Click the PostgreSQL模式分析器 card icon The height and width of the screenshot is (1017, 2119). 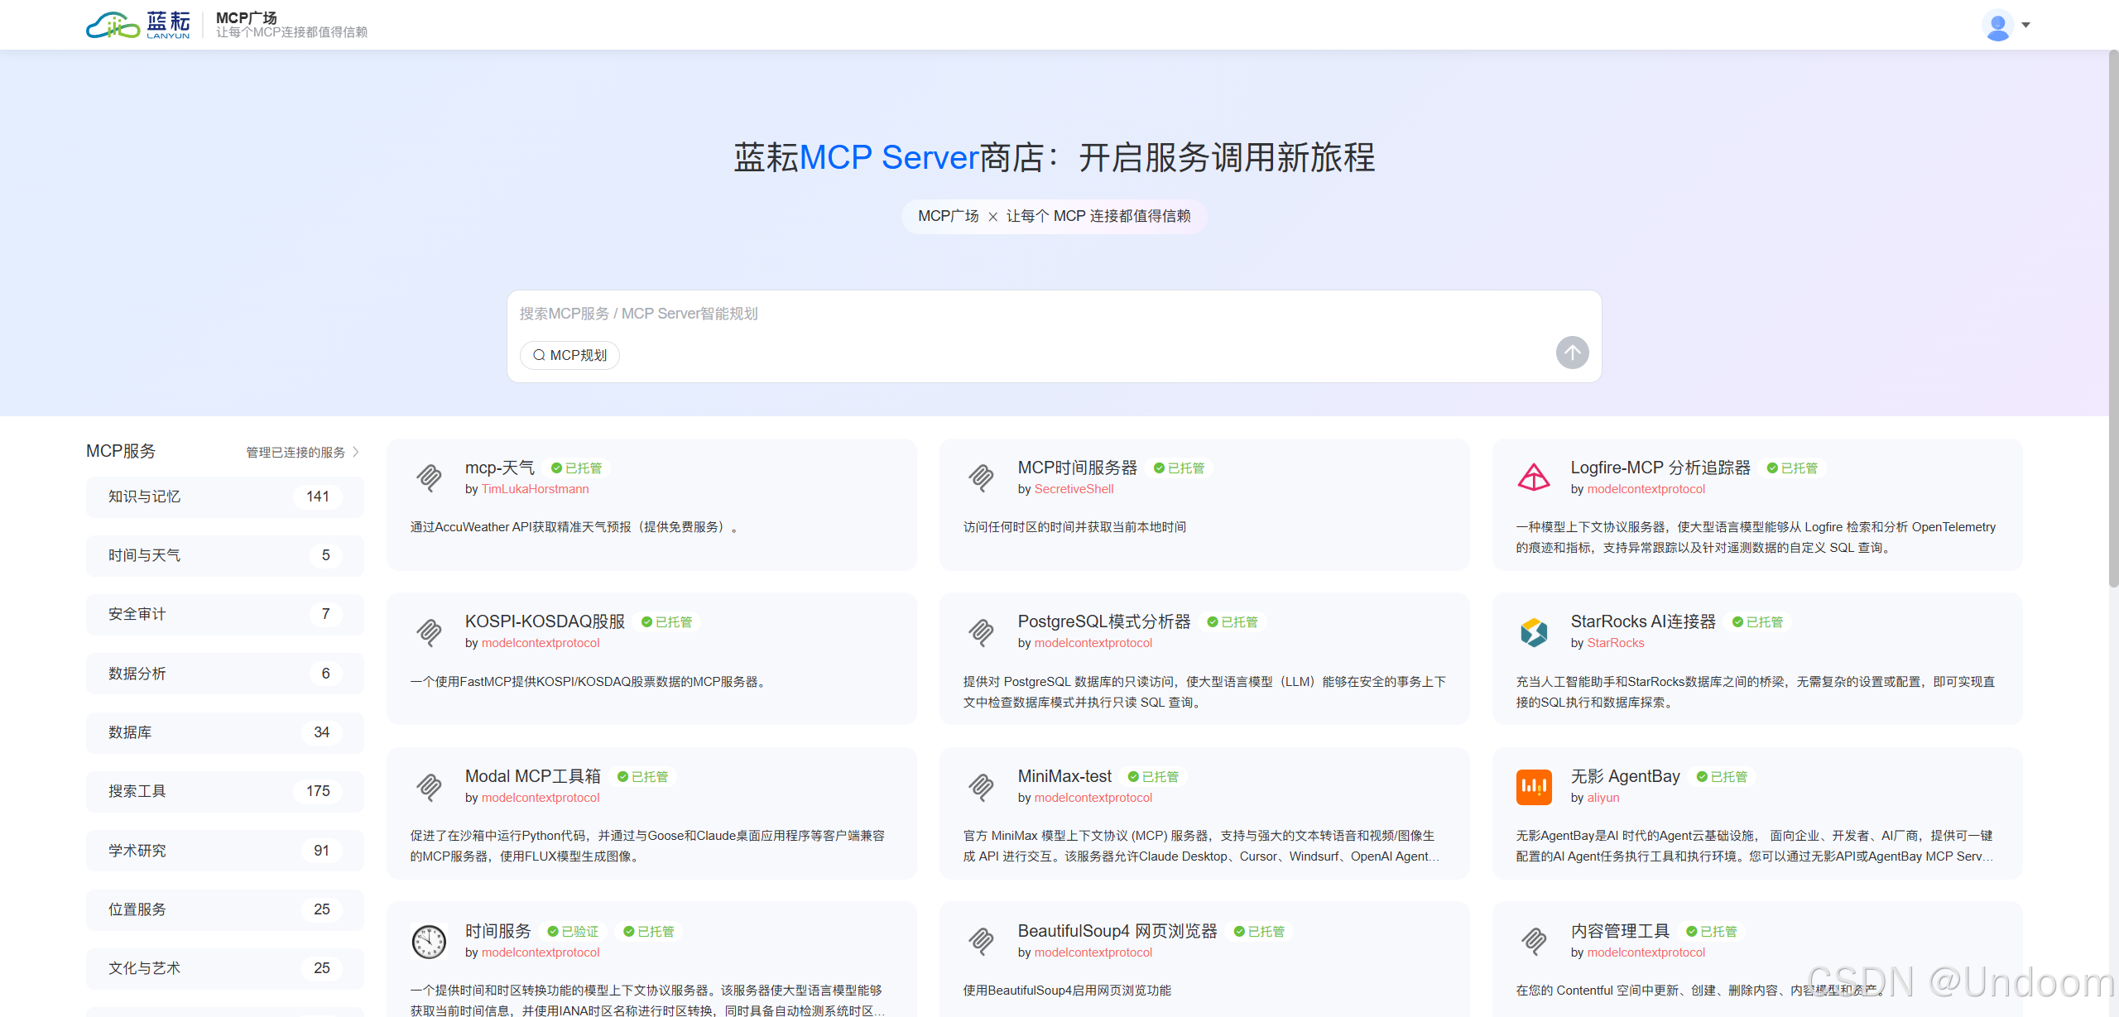[982, 632]
